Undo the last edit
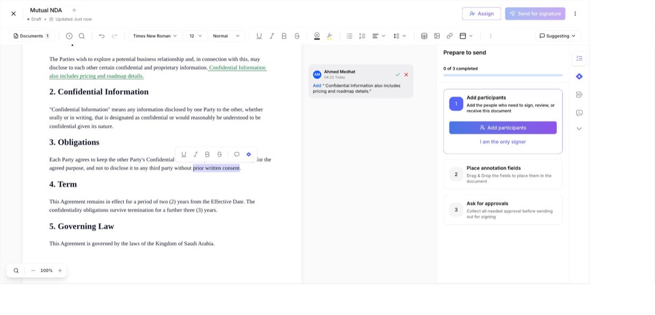The height and width of the screenshot is (315, 655). click(x=101, y=36)
